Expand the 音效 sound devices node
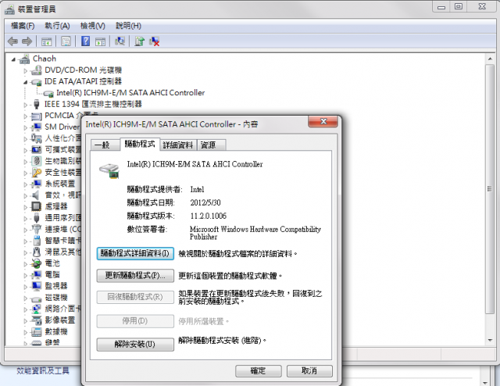This screenshot has width=500, height=386. 26,195
